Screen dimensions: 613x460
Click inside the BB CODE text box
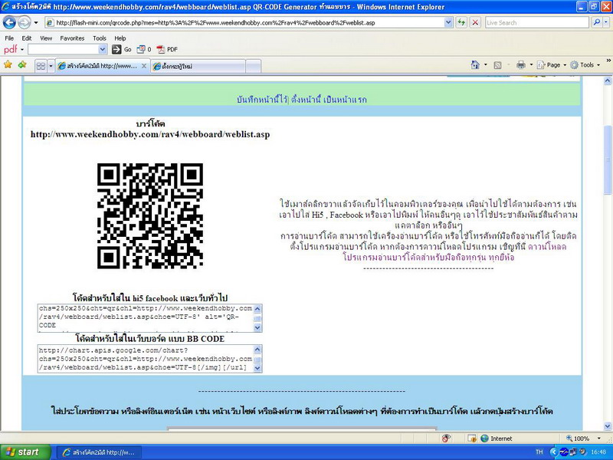point(144,358)
